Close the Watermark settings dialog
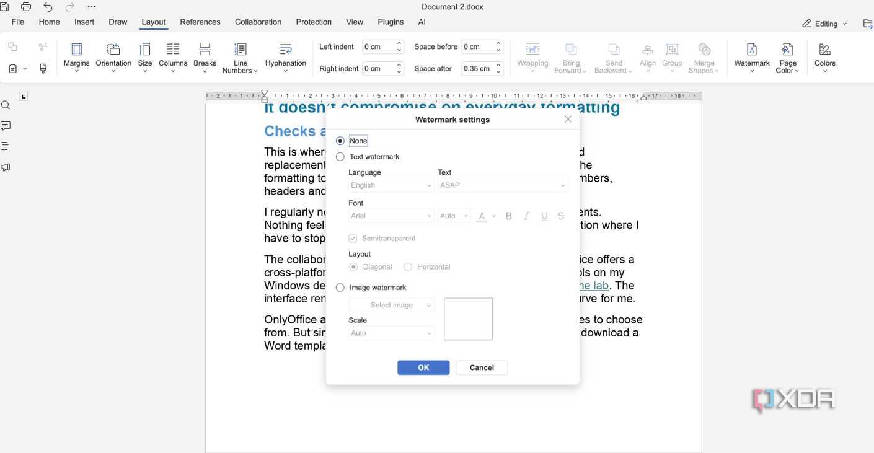 tap(568, 119)
